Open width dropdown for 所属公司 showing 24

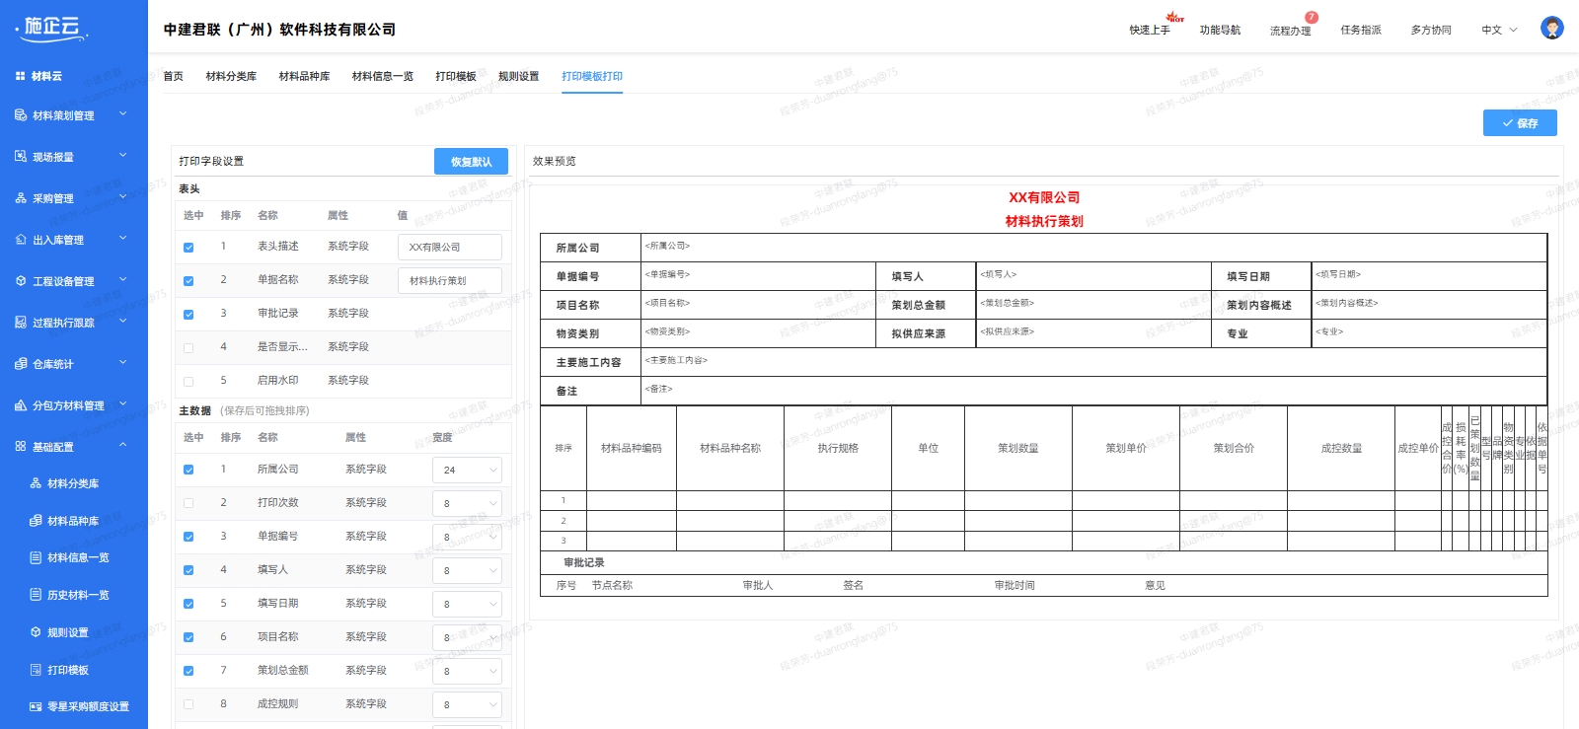pos(467,471)
